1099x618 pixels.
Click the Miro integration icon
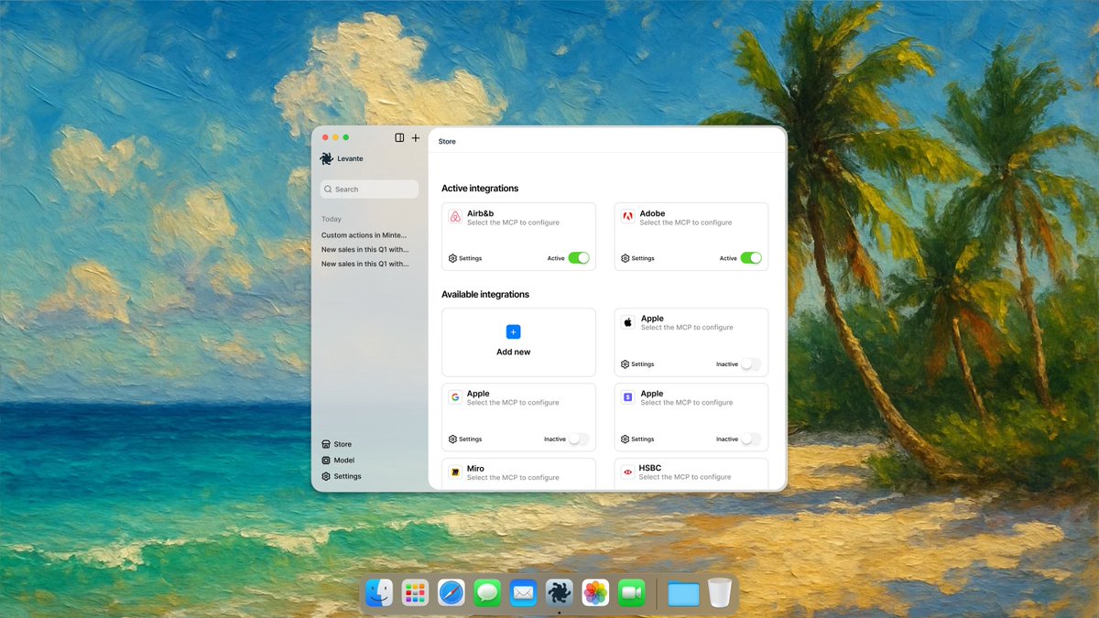[455, 472]
